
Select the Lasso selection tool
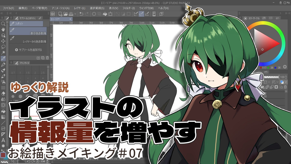3,47
